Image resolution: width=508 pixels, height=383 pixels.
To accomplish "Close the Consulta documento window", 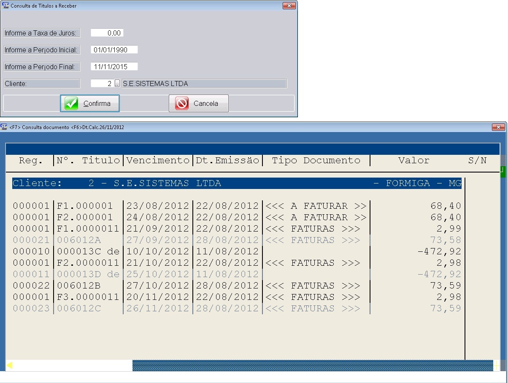I will tap(498, 127).
